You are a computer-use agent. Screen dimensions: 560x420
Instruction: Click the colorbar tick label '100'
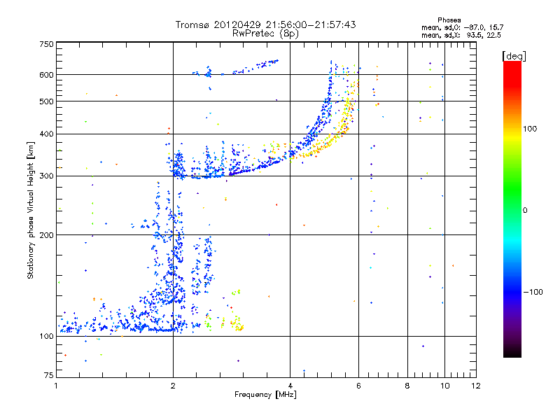point(530,129)
